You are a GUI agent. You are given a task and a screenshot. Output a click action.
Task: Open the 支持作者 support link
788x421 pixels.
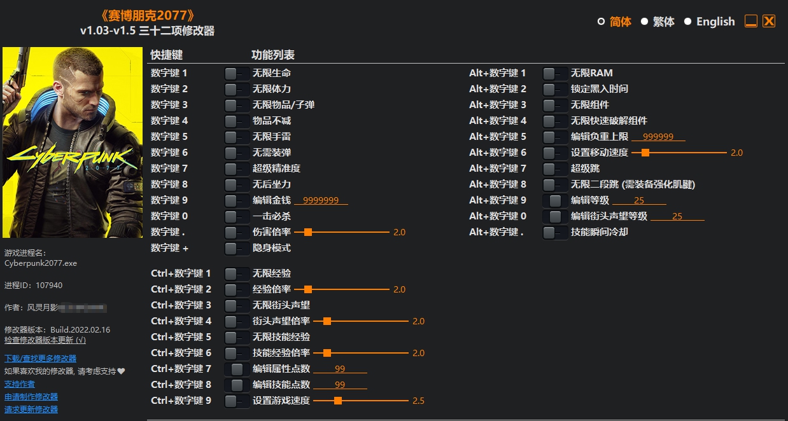[x=19, y=383]
